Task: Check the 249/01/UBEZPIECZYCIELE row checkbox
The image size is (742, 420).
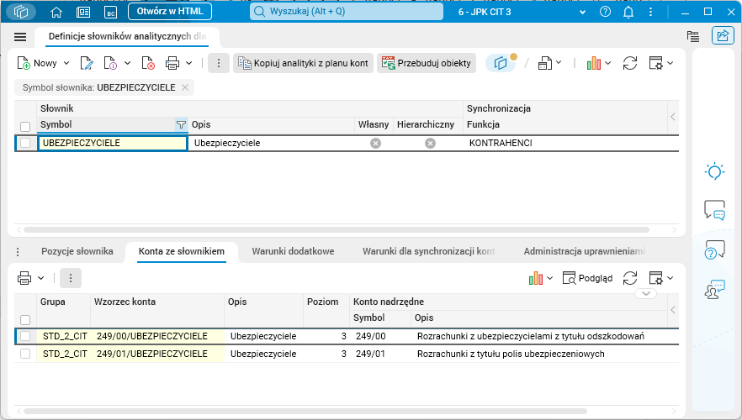Action: click(x=25, y=354)
